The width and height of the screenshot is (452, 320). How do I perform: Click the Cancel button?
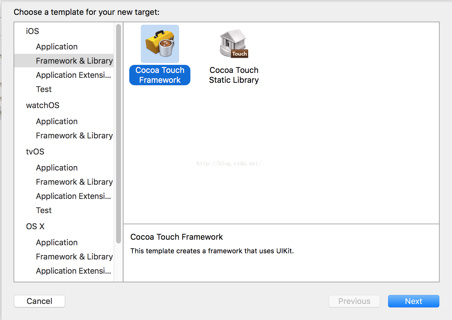40,301
